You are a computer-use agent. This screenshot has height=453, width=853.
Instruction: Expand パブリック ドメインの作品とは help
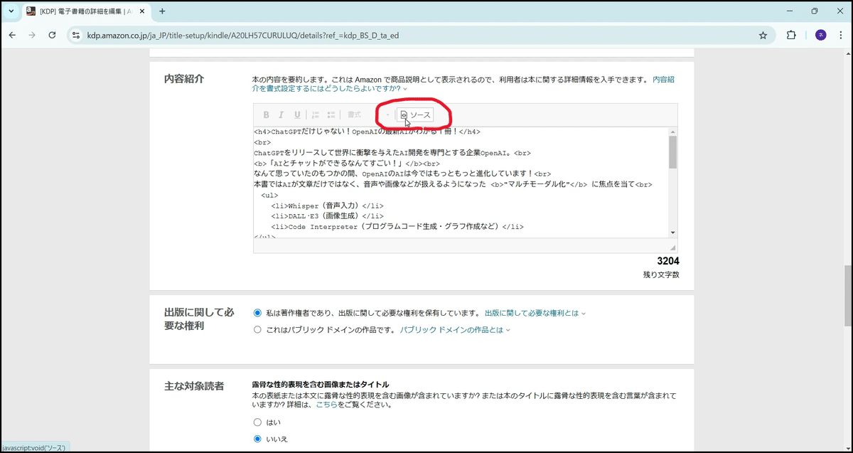coord(455,330)
